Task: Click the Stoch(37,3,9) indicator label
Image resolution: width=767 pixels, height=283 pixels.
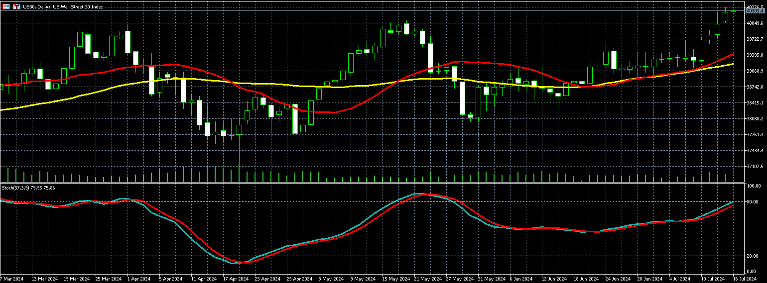Action: tap(28, 188)
